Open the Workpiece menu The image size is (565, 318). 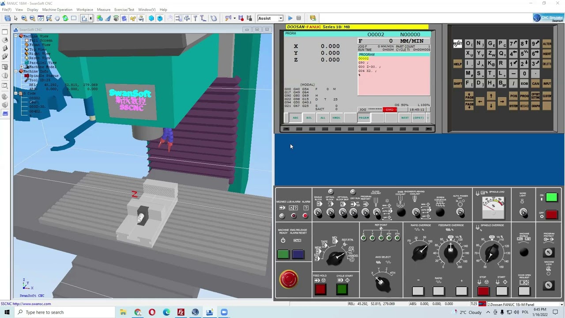85,9
